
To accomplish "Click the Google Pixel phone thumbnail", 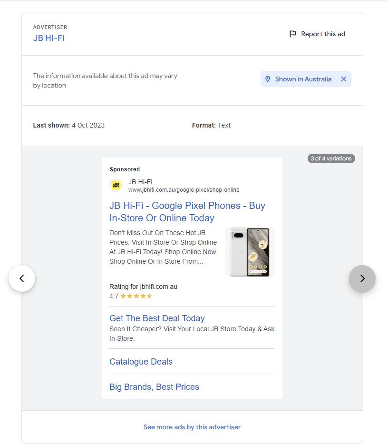I will point(250,252).
